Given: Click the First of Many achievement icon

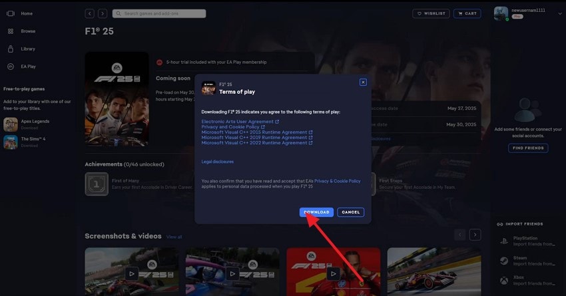Looking at the screenshot, I should pyautogui.click(x=97, y=184).
